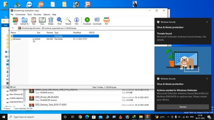
Task: Dismiss the Actions needed notification
Action: 207,79
